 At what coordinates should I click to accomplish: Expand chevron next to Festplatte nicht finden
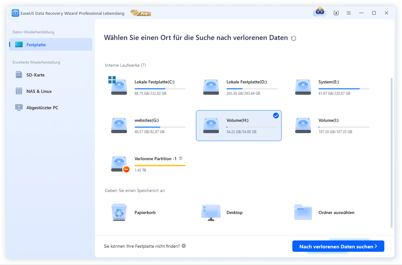click(x=184, y=246)
